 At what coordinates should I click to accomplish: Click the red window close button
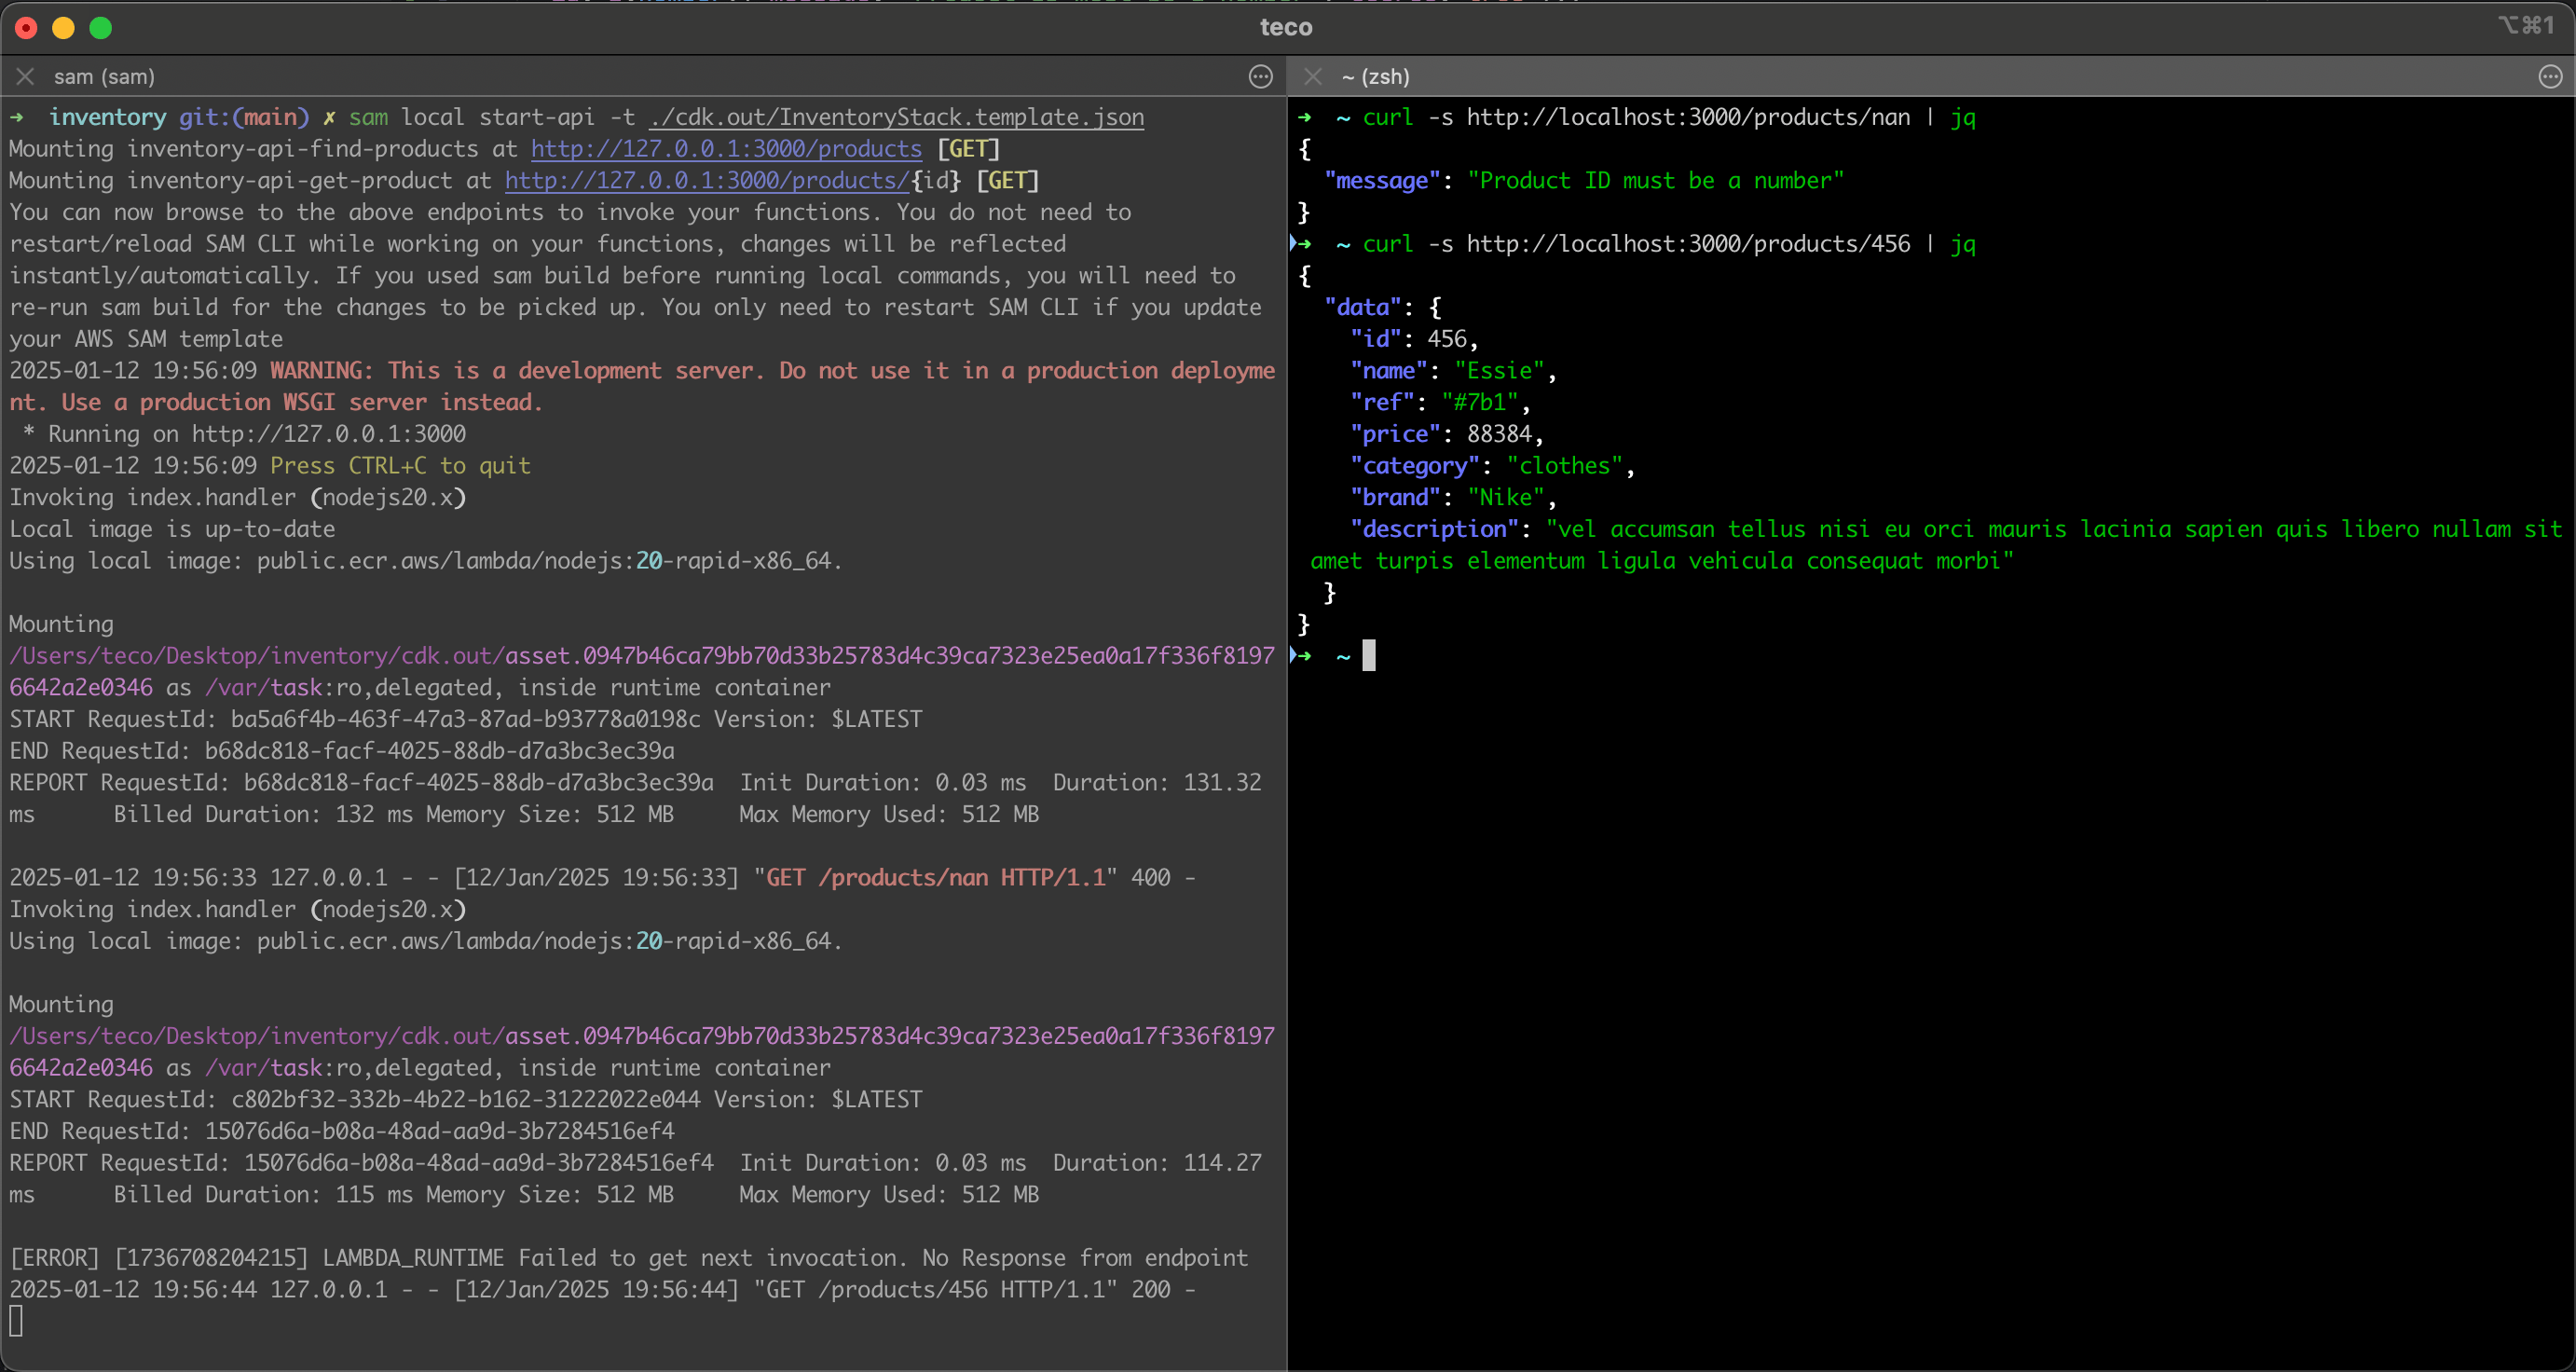27,27
